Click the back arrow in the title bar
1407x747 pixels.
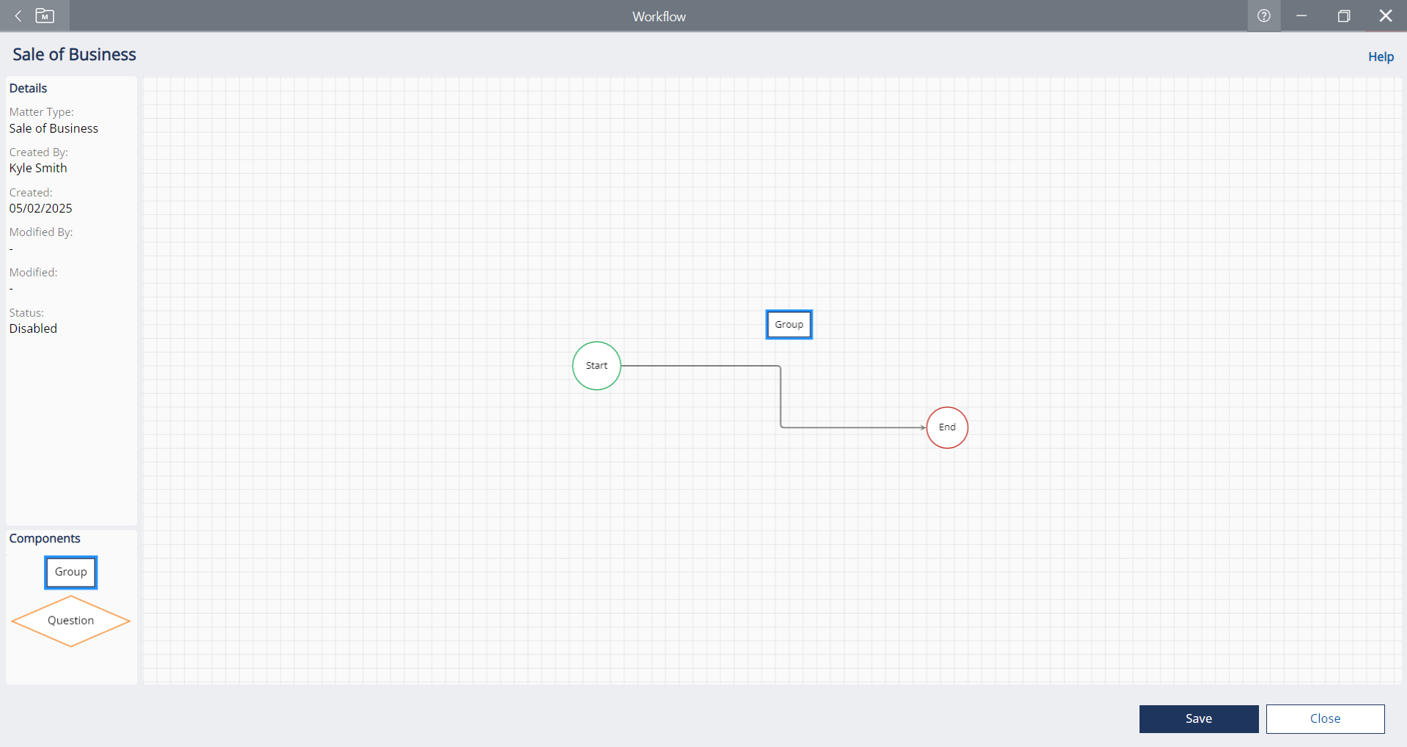(x=18, y=16)
